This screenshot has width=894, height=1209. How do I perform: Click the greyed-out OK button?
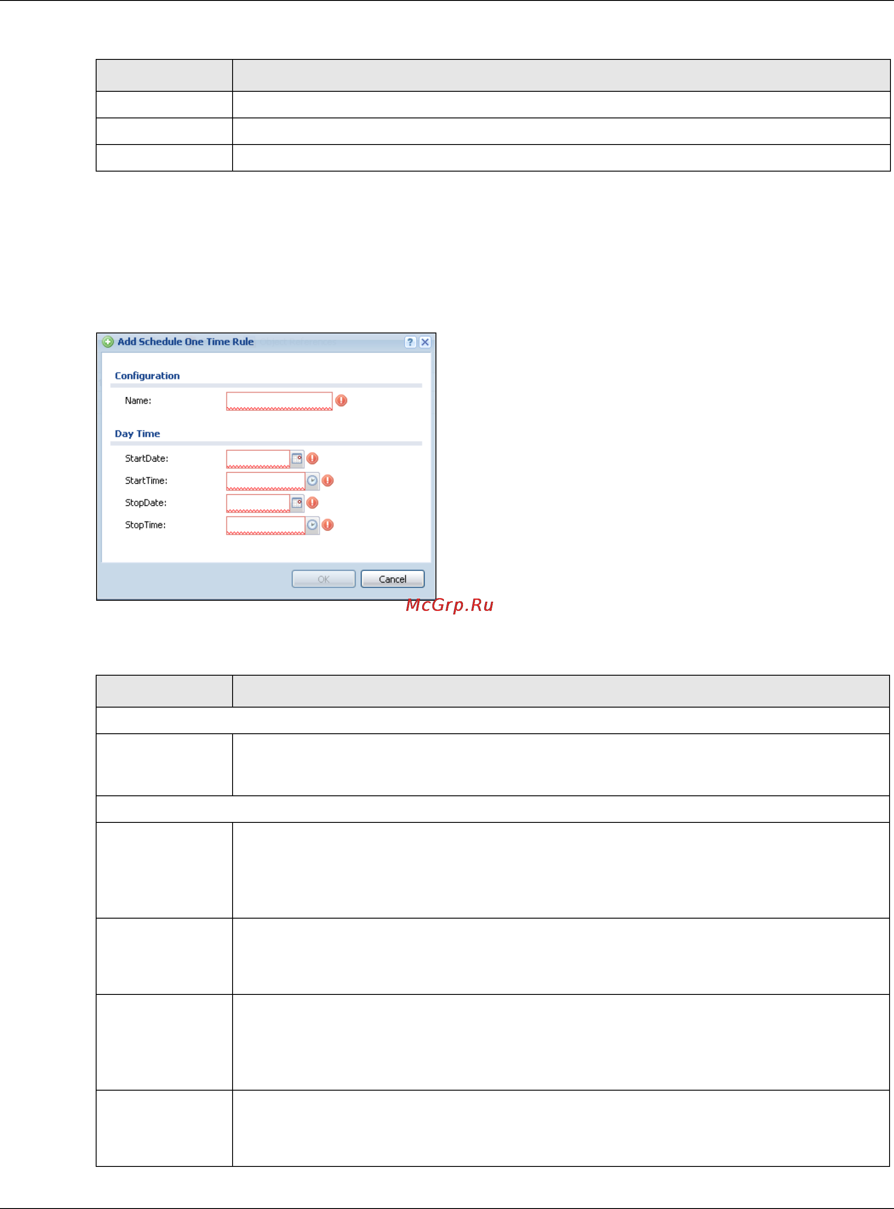click(323, 579)
